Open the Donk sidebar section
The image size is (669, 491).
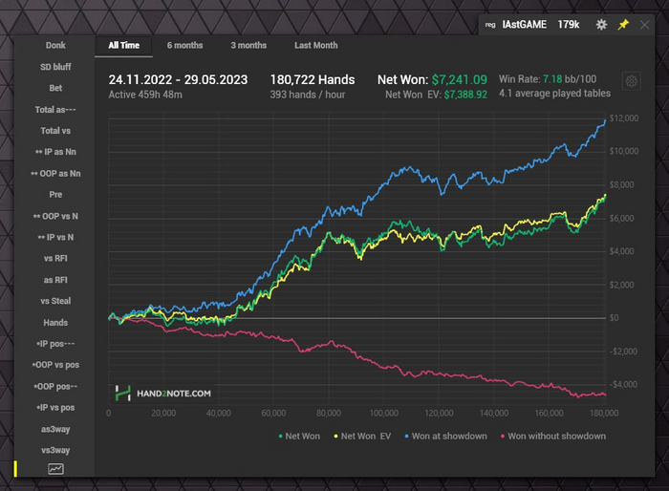(x=55, y=45)
